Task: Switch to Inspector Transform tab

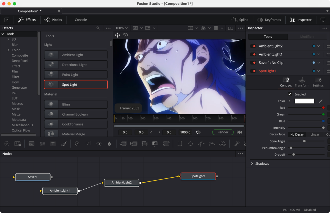Action: (302, 82)
